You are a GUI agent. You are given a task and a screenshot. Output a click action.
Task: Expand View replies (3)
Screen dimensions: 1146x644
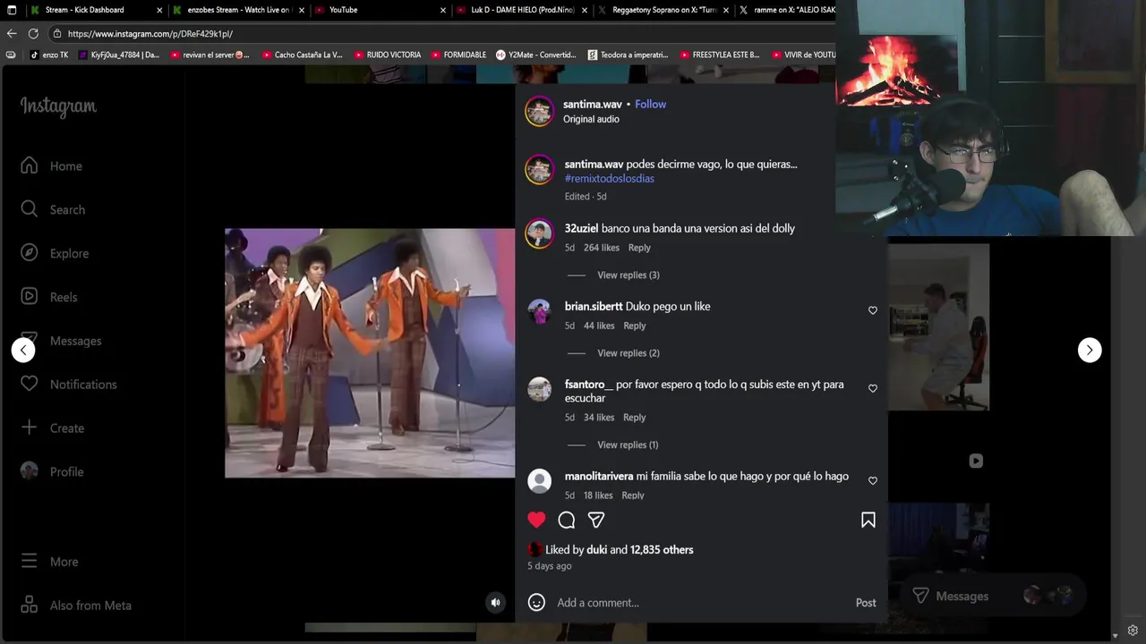pyautogui.click(x=629, y=275)
